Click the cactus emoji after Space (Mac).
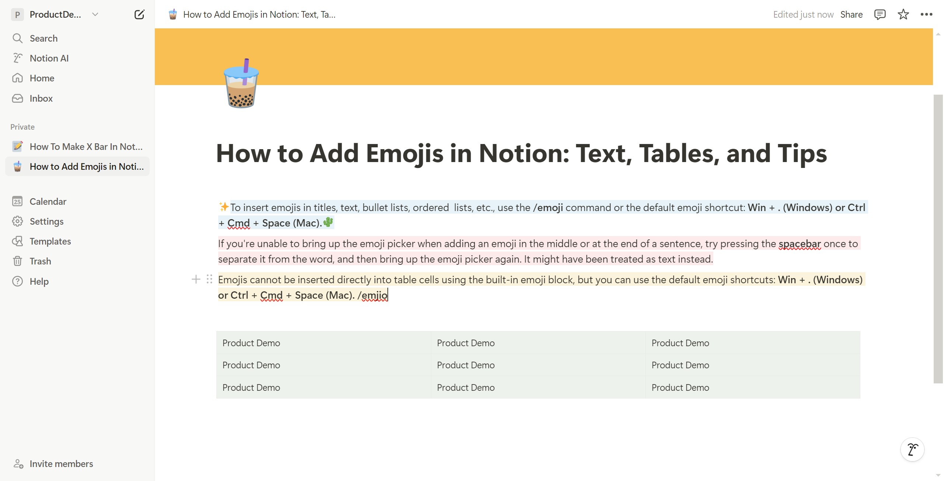The height and width of the screenshot is (481, 944). point(328,222)
